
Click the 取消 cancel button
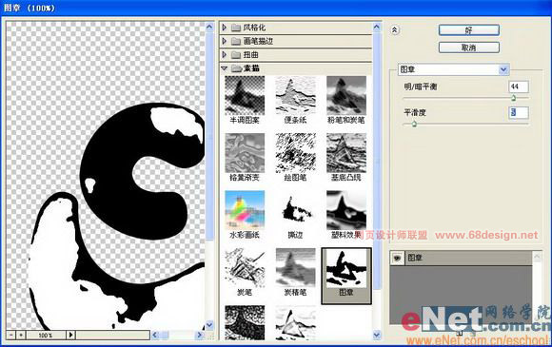coord(468,48)
